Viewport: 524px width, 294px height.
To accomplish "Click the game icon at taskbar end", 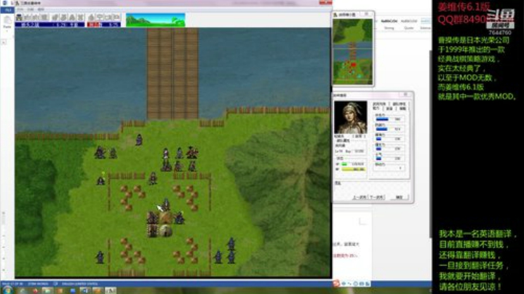I will click(x=111, y=290).
